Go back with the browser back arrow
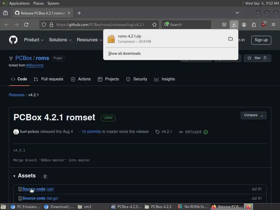This screenshot has width=280, height=210. (x=7, y=25)
